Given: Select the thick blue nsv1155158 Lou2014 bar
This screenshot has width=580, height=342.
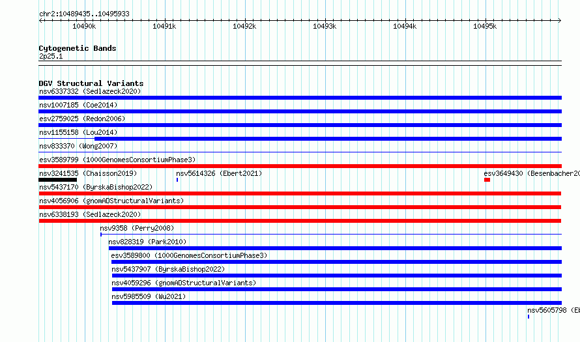Looking at the screenshot, I should click(328, 139).
